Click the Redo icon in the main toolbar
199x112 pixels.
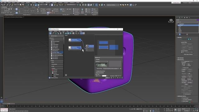click(4, 5)
